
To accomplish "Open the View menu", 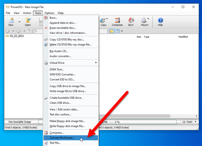I will click(x=17, y=13).
